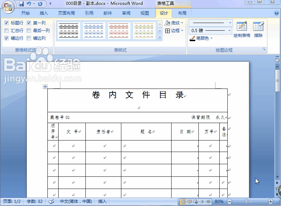Click the 边框 (Borders) icon
This screenshot has height=206, width=281.
tap(167, 30)
